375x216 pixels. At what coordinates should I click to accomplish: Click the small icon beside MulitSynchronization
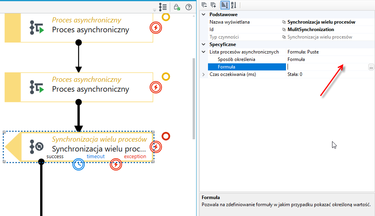(x=284, y=30)
